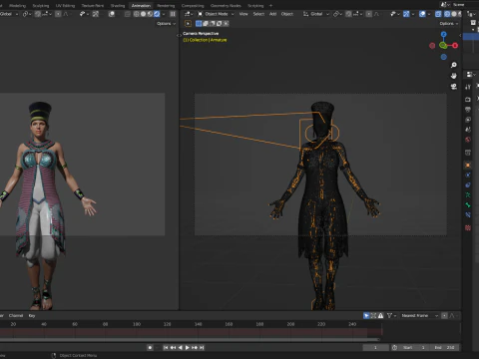The width and height of the screenshot is (479, 359).
Task: Open the Output properties tab
Action: pyautogui.click(x=468, y=110)
